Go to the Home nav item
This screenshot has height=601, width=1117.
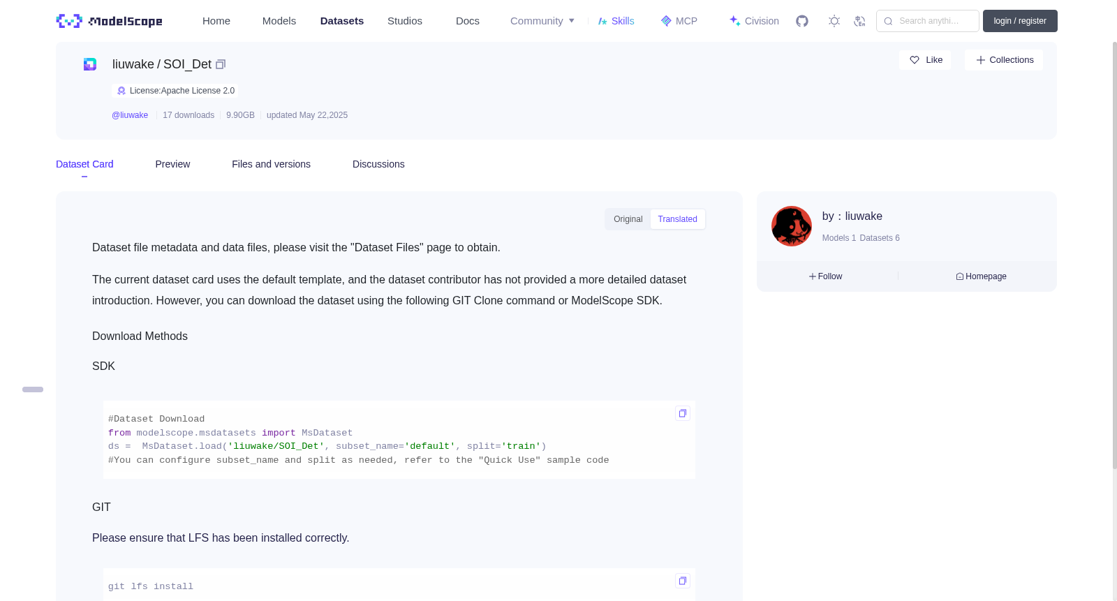[x=216, y=21]
